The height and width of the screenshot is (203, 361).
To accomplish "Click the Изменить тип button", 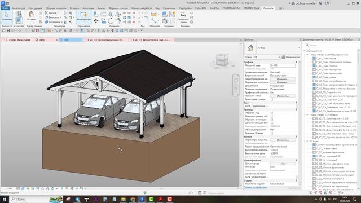I will pos(291,57).
